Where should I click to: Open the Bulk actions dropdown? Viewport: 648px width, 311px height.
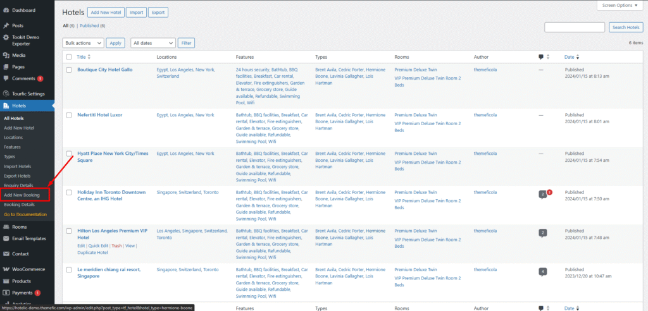click(x=83, y=43)
